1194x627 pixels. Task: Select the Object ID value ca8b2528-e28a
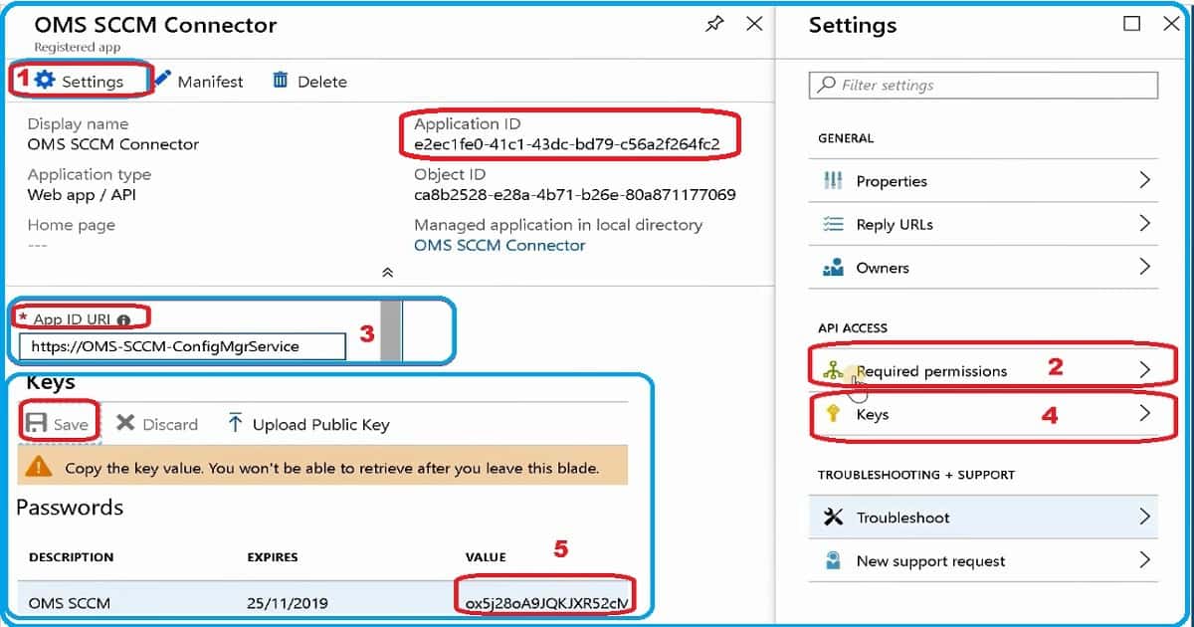575,194
